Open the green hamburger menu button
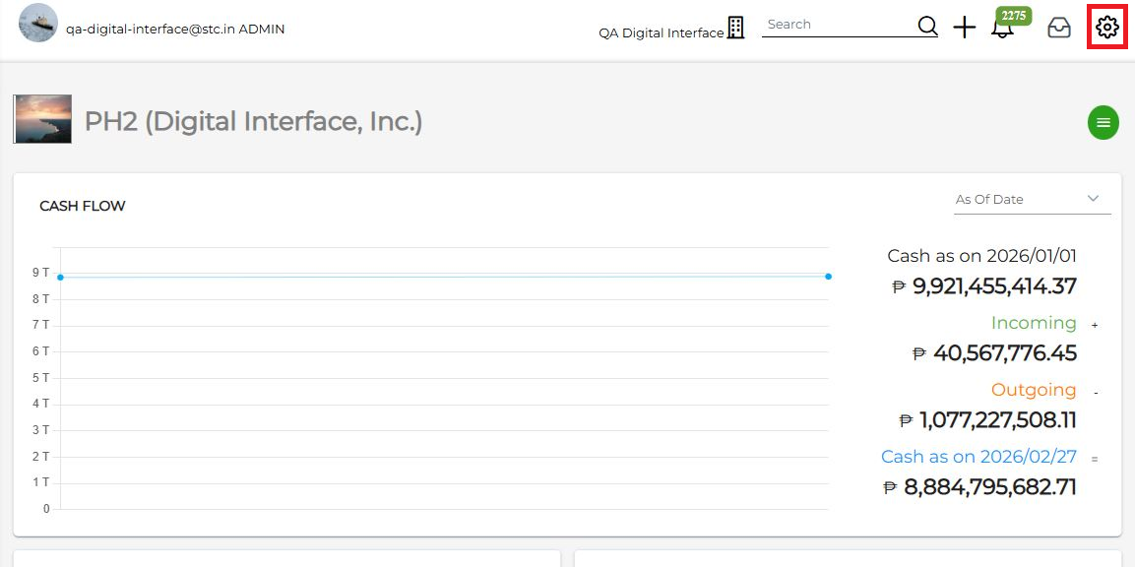Screen dimensions: 1135x567 pos(1103,123)
